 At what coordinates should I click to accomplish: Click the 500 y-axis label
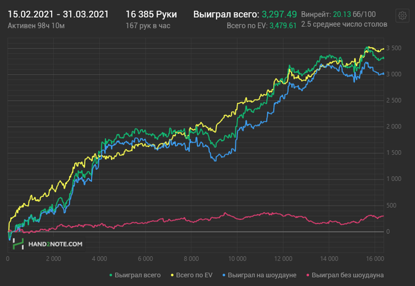tap(391, 205)
